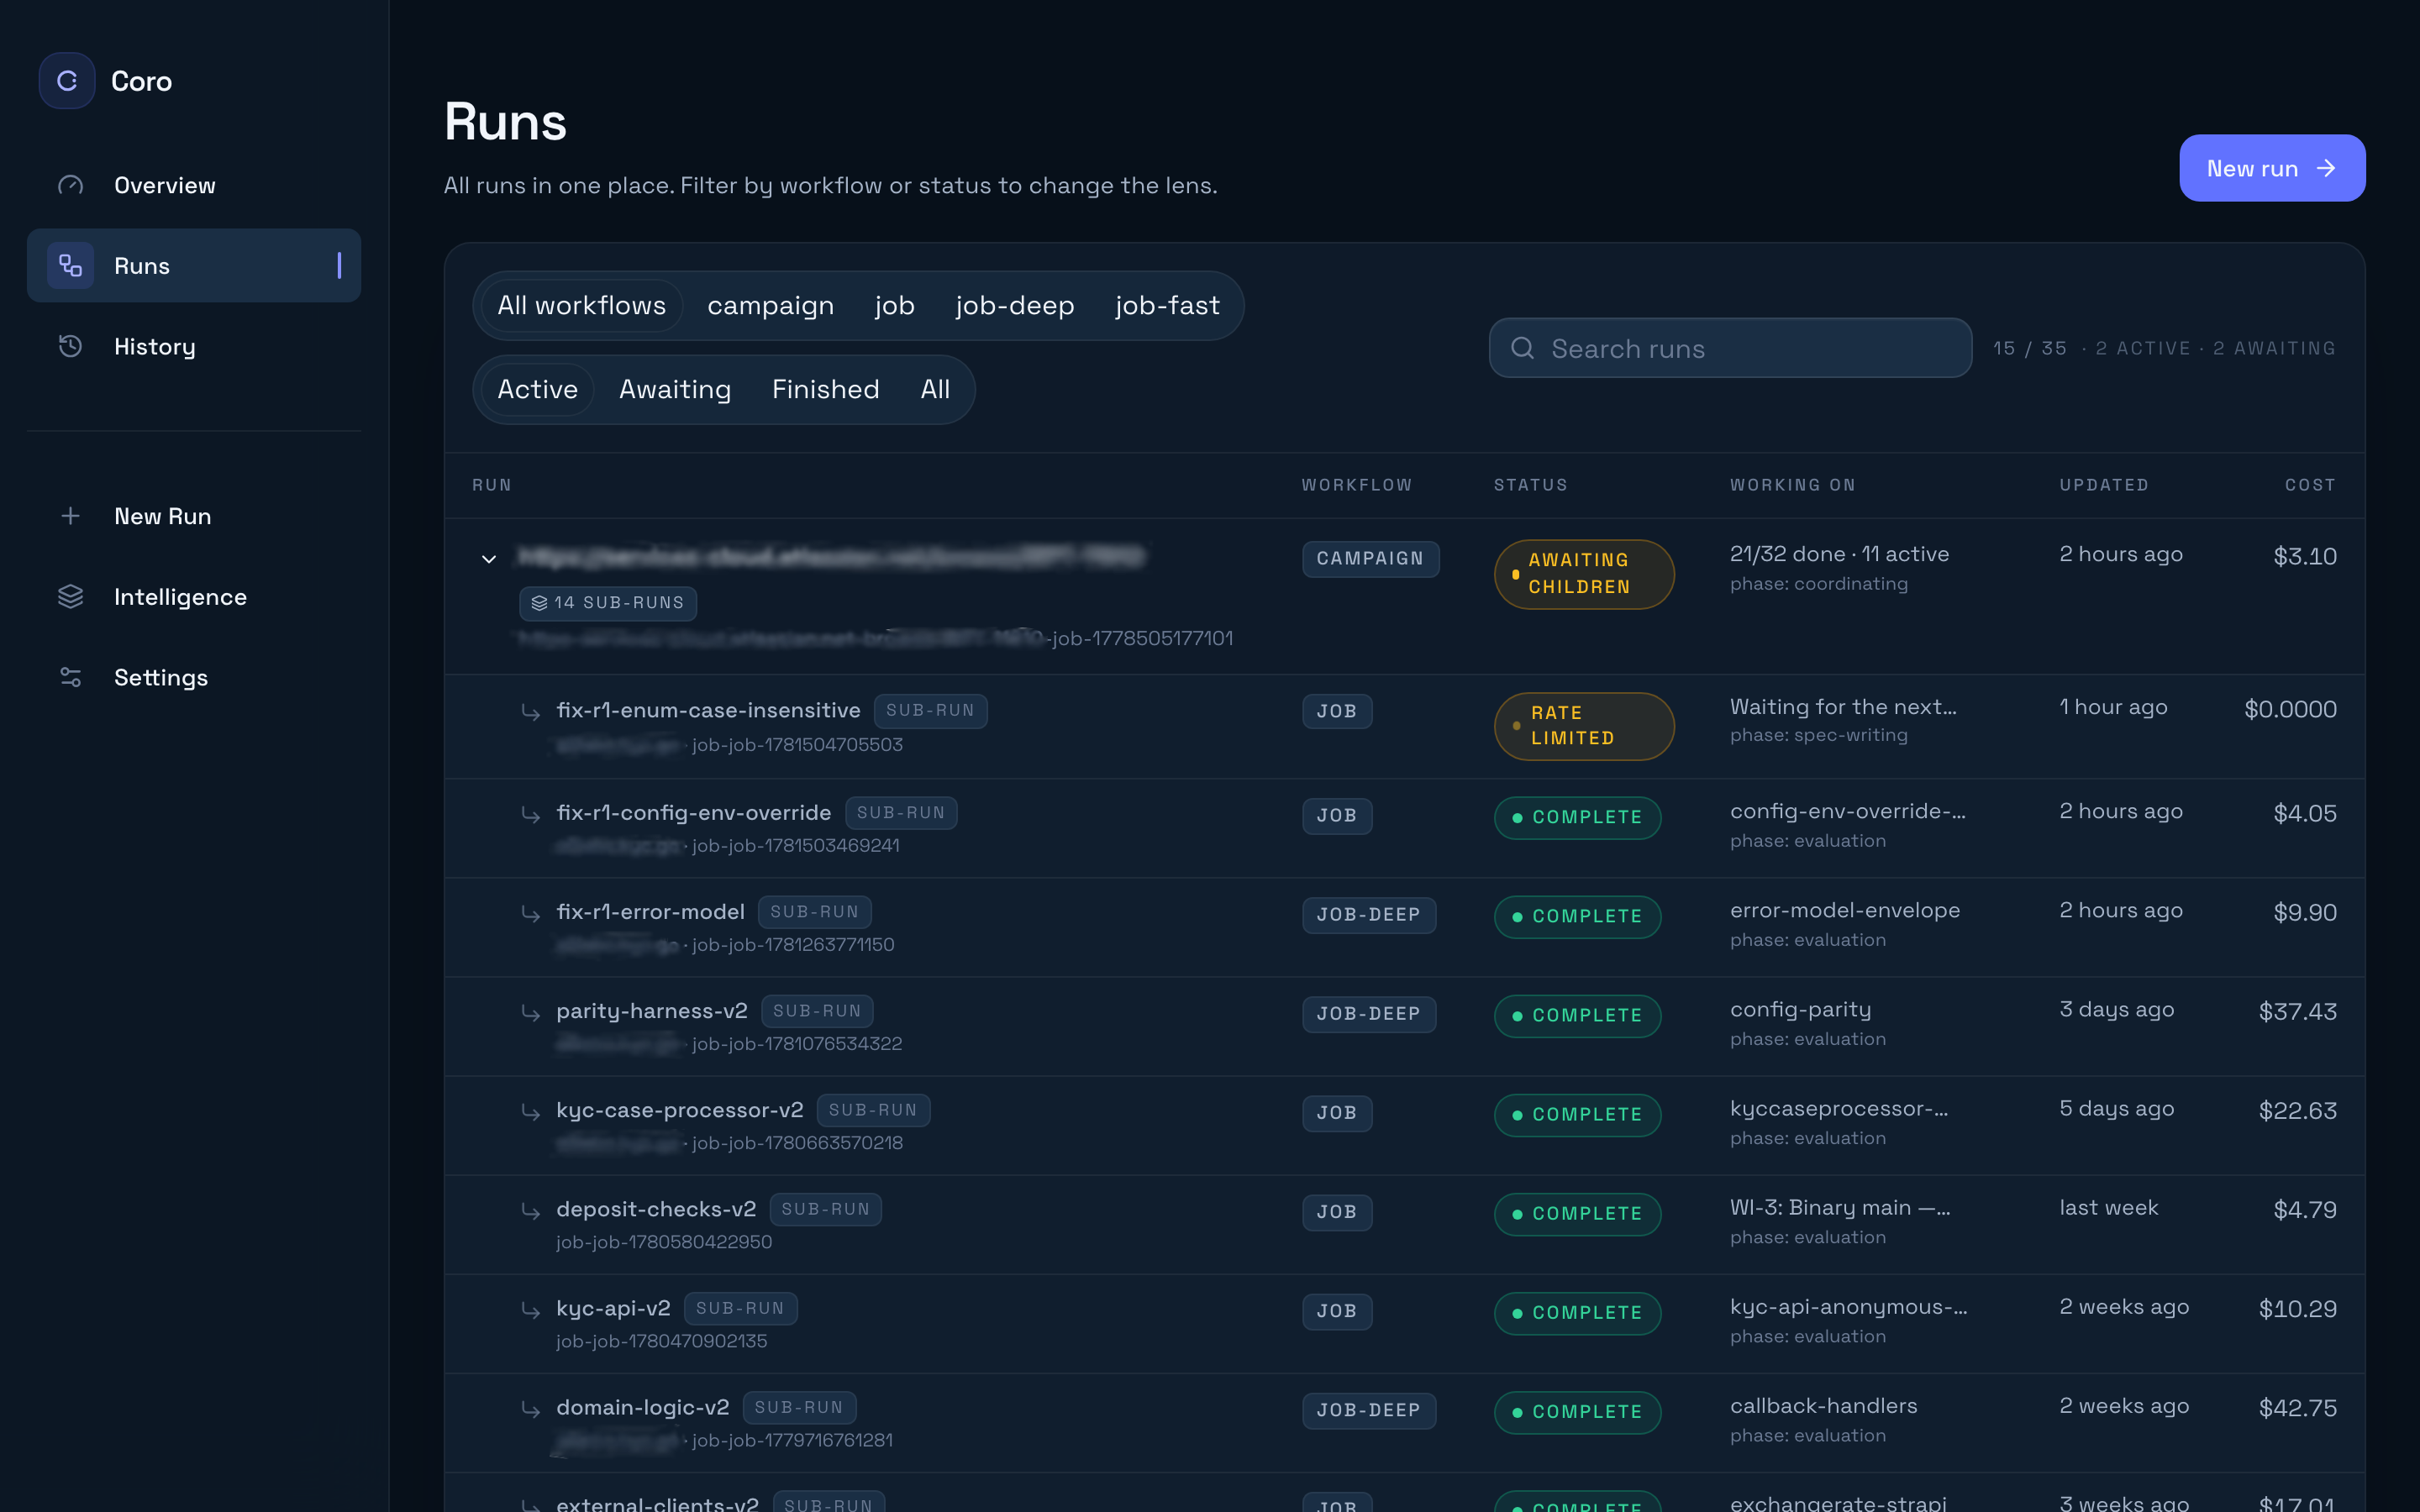Open fix-r1-config-env-override run
This screenshot has width=2420, height=1512.
(x=694, y=813)
